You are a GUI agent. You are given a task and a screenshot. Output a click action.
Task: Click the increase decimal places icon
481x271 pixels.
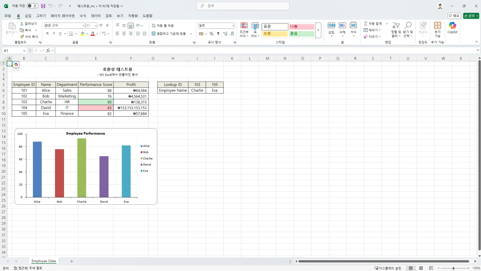pos(225,33)
